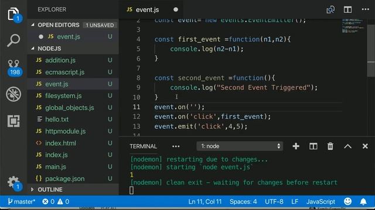The height and width of the screenshot is (210, 375).
Task: Open main.js in the explorer
Action: pos(73,167)
